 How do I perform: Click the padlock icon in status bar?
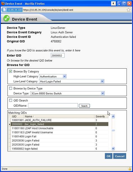[x=130, y=169]
